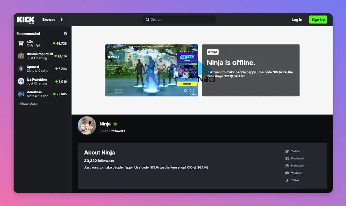Collapse the Recommended sidebar
This screenshot has height=206, width=346.
tap(65, 33)
